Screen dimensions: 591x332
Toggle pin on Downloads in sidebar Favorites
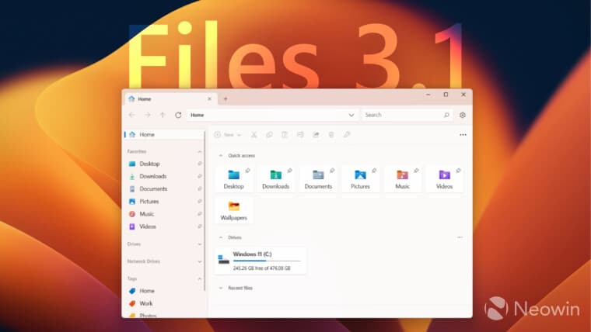point(200,176)
